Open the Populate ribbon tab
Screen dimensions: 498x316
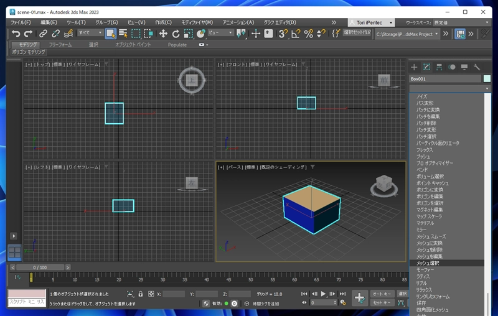177,45
